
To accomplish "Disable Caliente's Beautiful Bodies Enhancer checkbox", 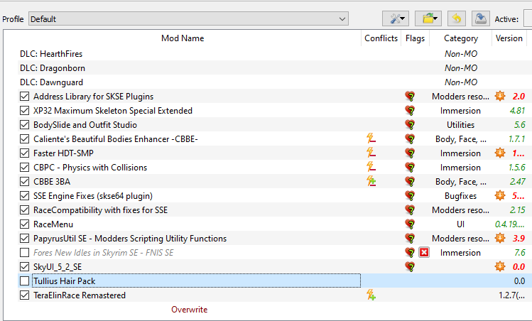I will pyautogui.click(x=24, y=139).
